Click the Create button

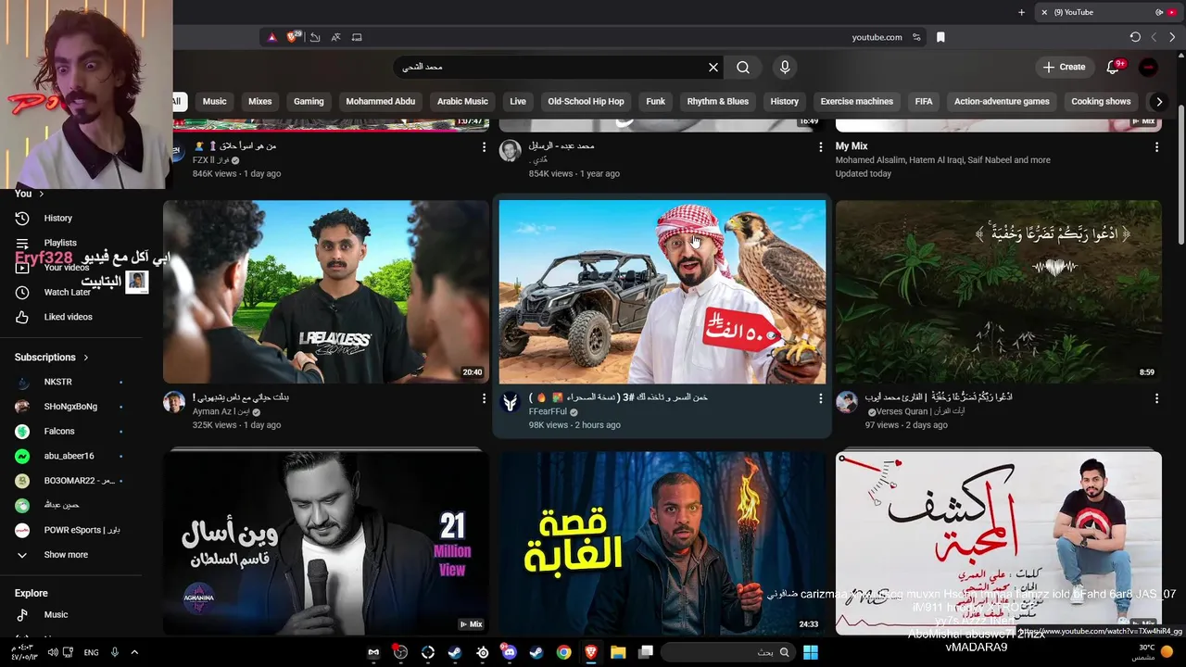coord(1064,67)
